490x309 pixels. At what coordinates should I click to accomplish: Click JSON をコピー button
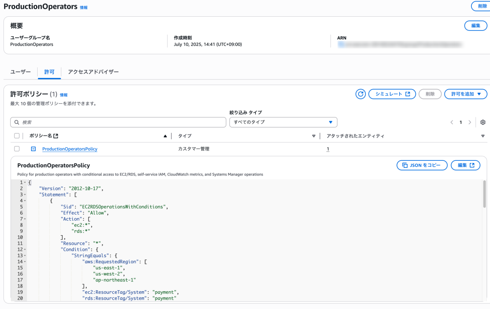(x=422, y=165)
